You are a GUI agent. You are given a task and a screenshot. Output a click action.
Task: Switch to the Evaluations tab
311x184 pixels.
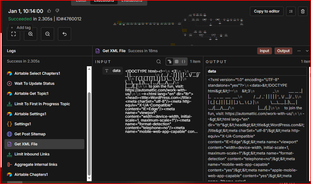click(x=132, y=1)
